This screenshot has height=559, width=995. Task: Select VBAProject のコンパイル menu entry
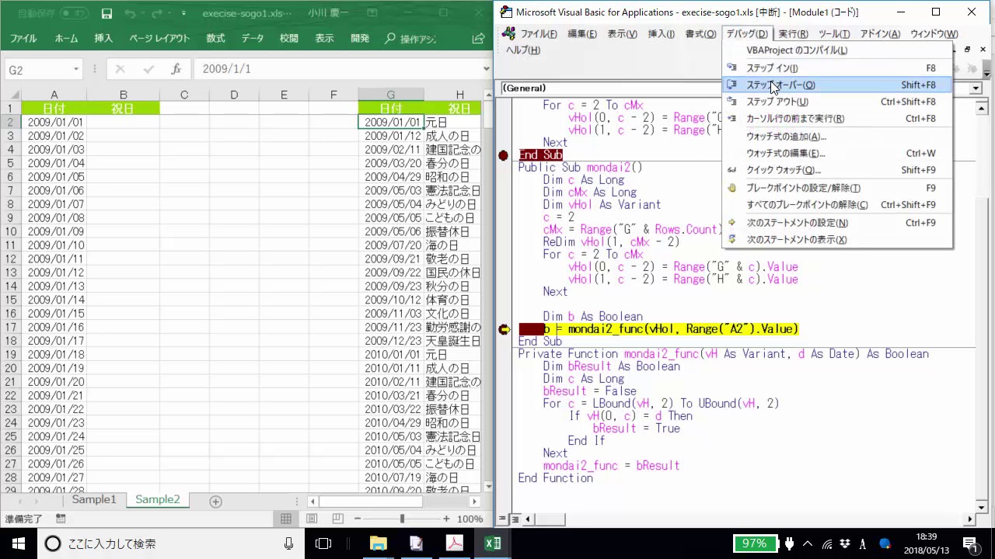797,50
